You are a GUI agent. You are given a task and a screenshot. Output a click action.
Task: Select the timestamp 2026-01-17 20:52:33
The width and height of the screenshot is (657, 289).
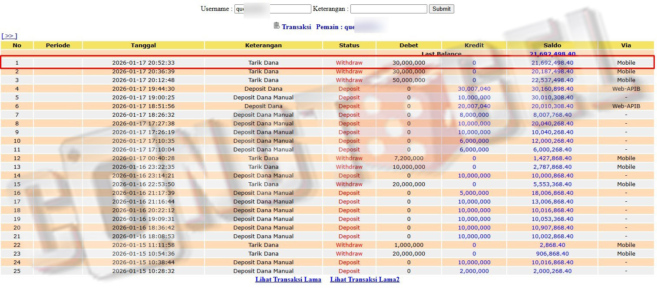tap(143, 62)
